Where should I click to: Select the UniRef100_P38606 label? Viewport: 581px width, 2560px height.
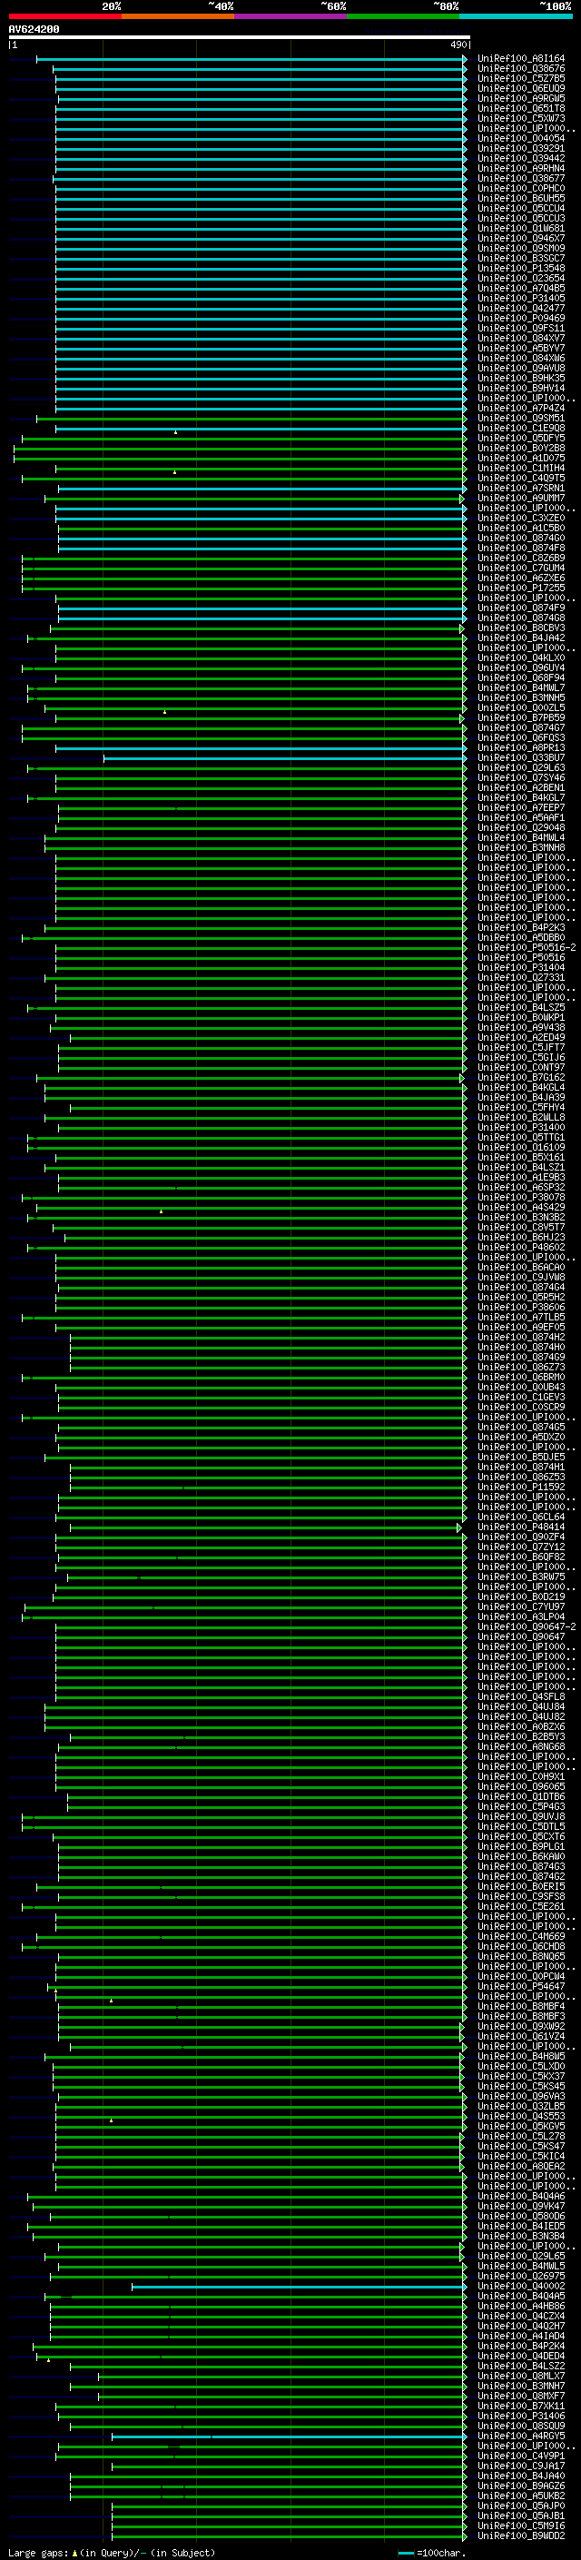point(521,1307)
